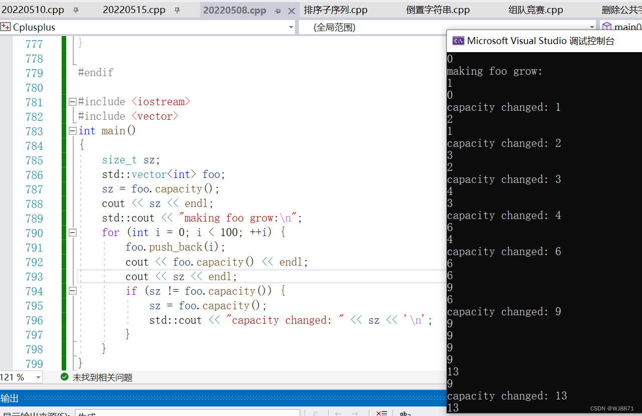This screenshot has width=642, height=416.
Task: Click the main() method icon in navigation bar
Action: tap(608, 27)
